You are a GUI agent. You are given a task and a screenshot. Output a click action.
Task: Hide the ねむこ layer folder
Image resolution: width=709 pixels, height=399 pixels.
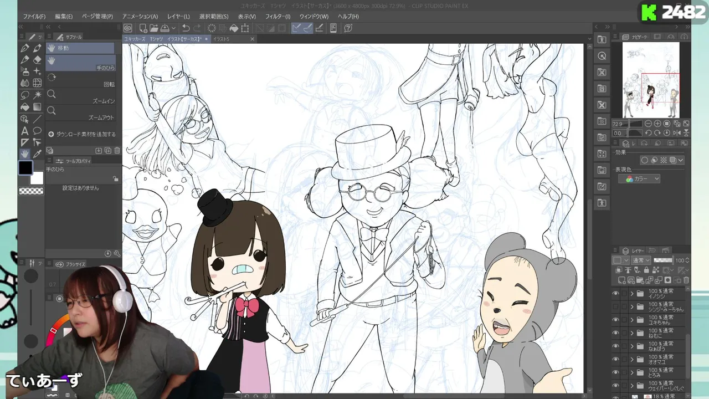[x=615, y=333]
